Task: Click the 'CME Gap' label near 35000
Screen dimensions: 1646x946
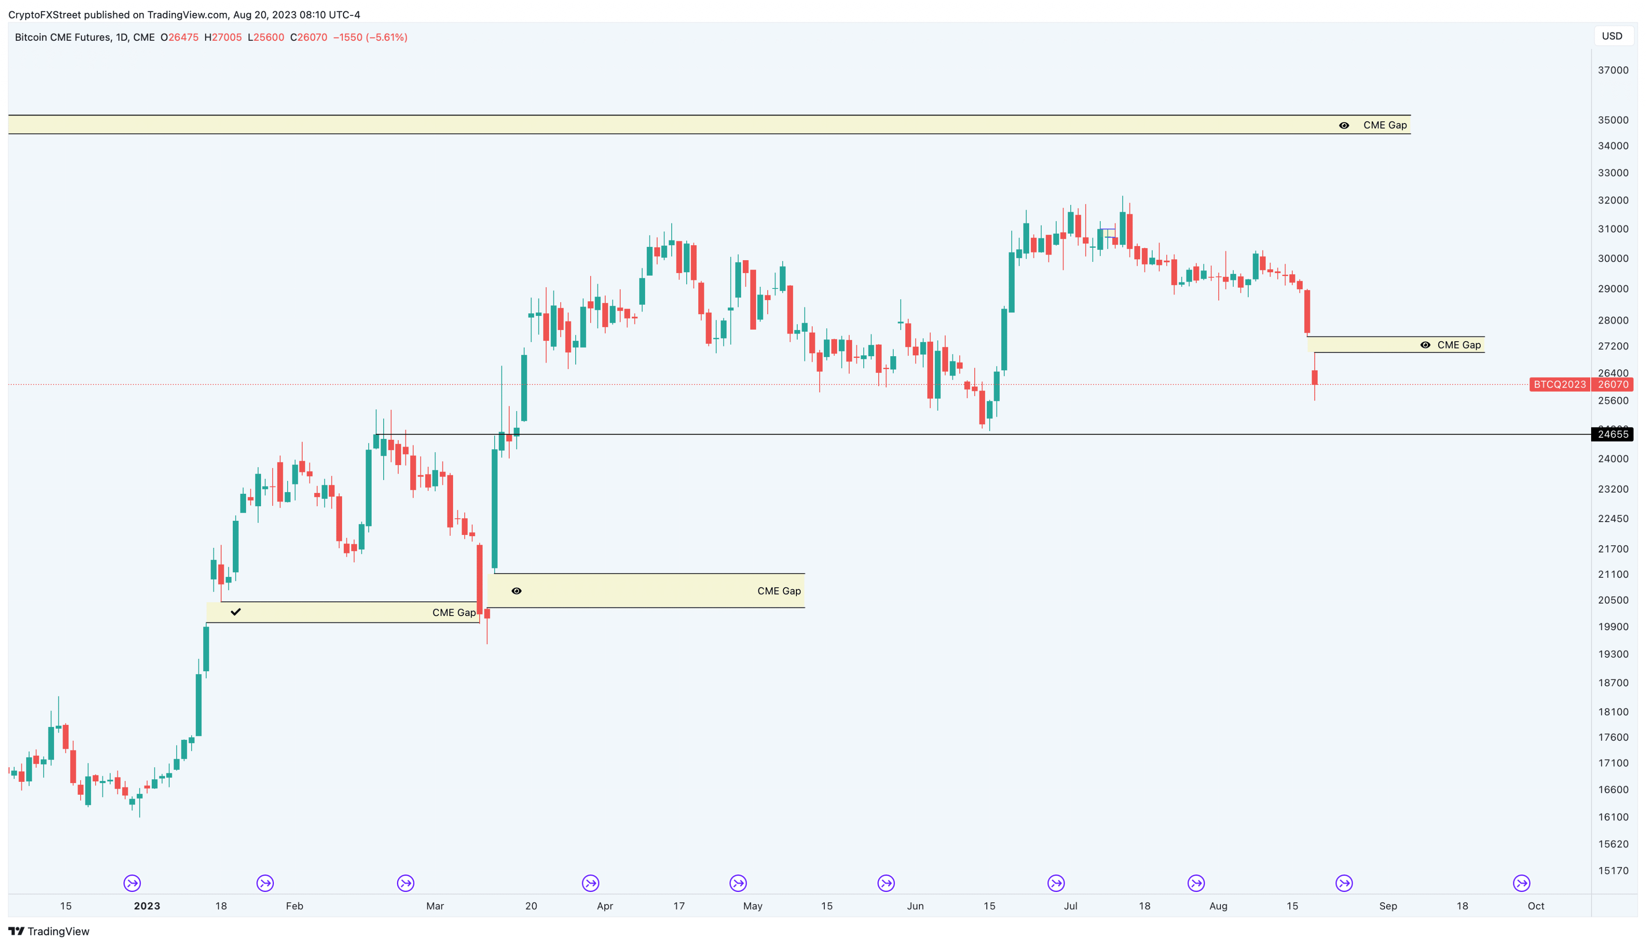Action: [1385, 126]
